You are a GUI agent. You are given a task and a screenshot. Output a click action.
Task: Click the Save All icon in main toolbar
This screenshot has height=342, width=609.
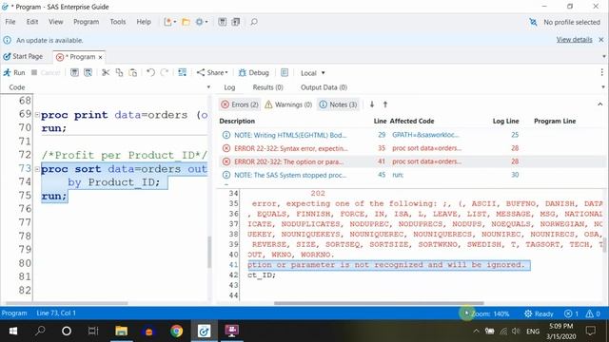click(x=236, y=22)
